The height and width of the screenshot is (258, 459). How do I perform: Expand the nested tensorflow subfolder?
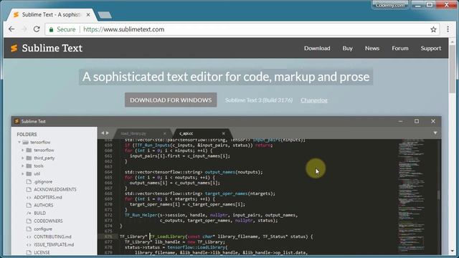[x=23, y=150]
